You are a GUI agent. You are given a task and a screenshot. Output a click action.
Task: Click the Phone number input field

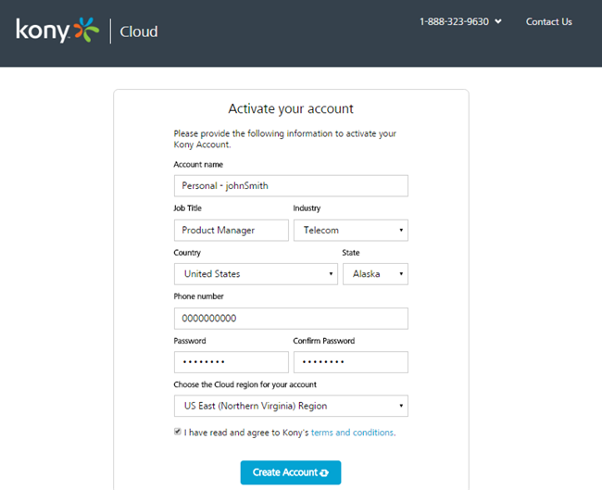coord(291,319)
